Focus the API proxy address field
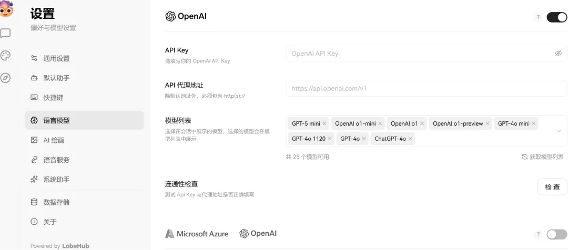The width and height of the screenshot is (568, 250). coord(427,88)
